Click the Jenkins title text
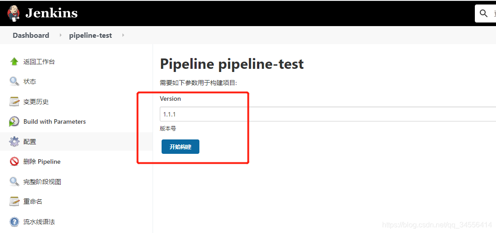 pyautogui.click(x=51, y=13)
